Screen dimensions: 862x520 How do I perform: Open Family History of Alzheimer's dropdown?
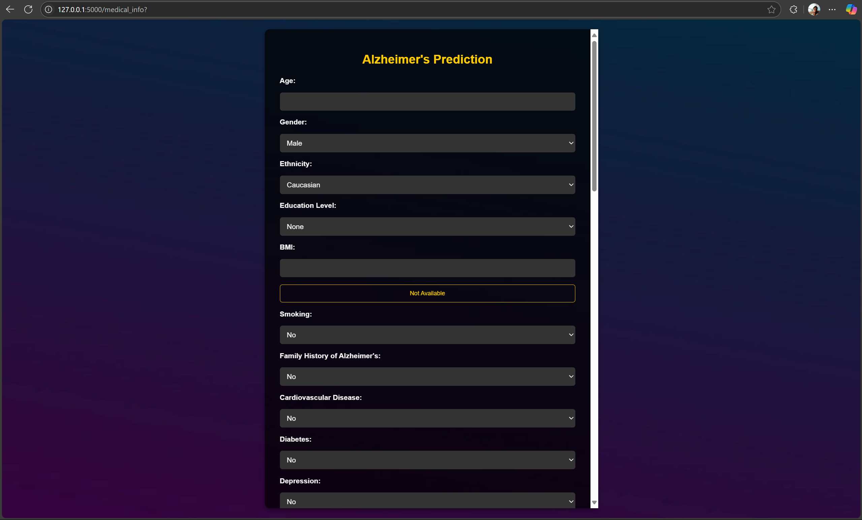coord(427,376)
